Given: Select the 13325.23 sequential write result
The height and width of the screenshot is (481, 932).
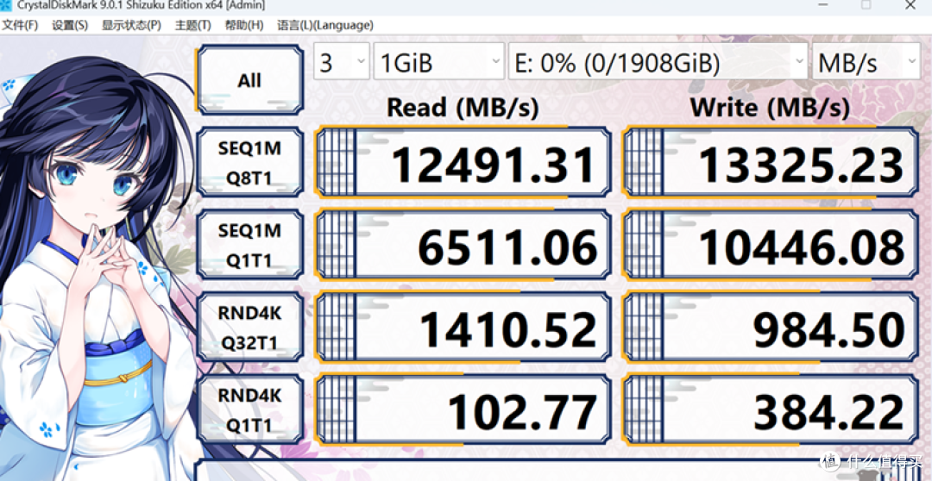Looking at the screenshot, I should pos(771,162).
